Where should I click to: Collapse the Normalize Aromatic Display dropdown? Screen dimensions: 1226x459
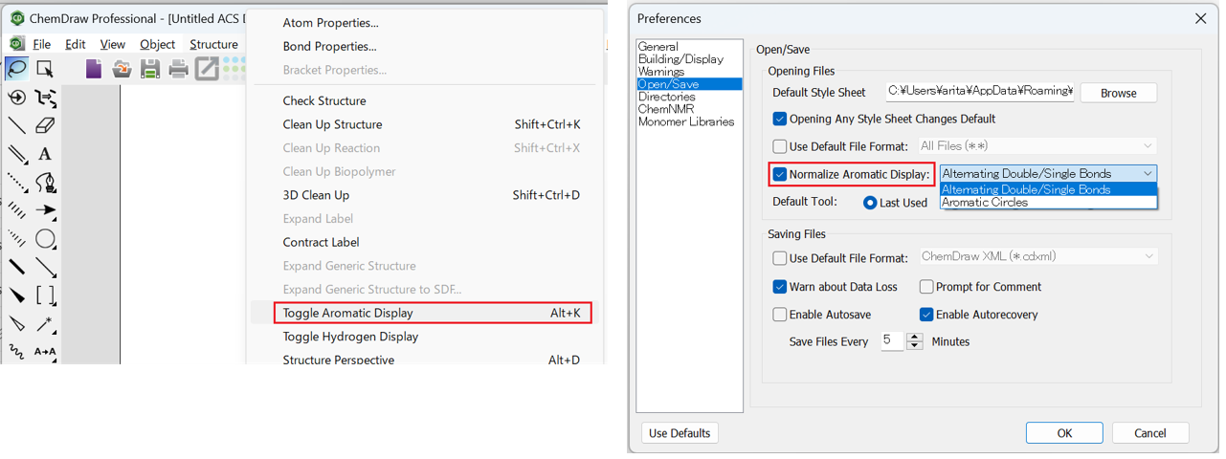click(x=1147, y=174)
